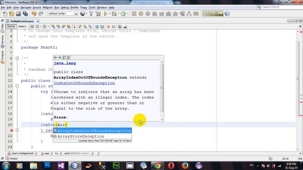
Task: Collapse the Javadoc comment fold at line 8
Action: (x=17, y=58)
